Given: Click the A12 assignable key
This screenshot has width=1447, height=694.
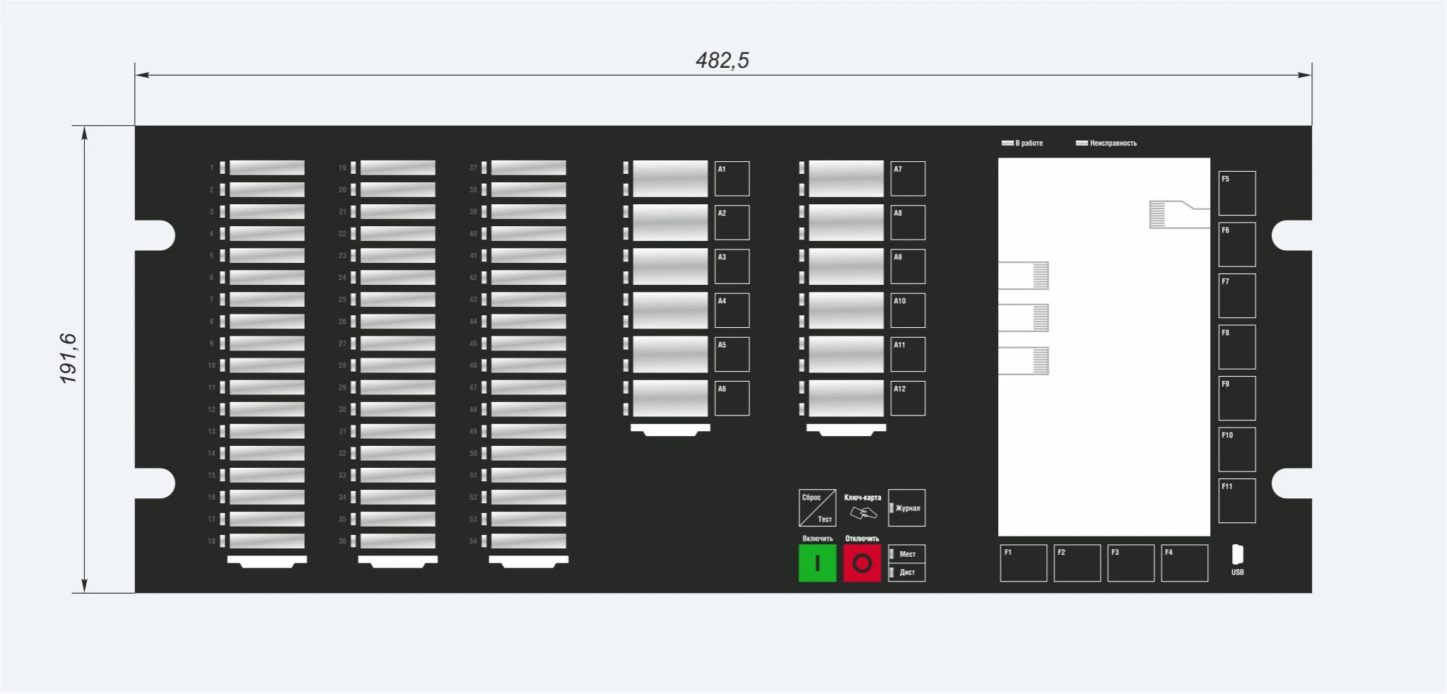Looking at the screenshot, I should [908, 399].
